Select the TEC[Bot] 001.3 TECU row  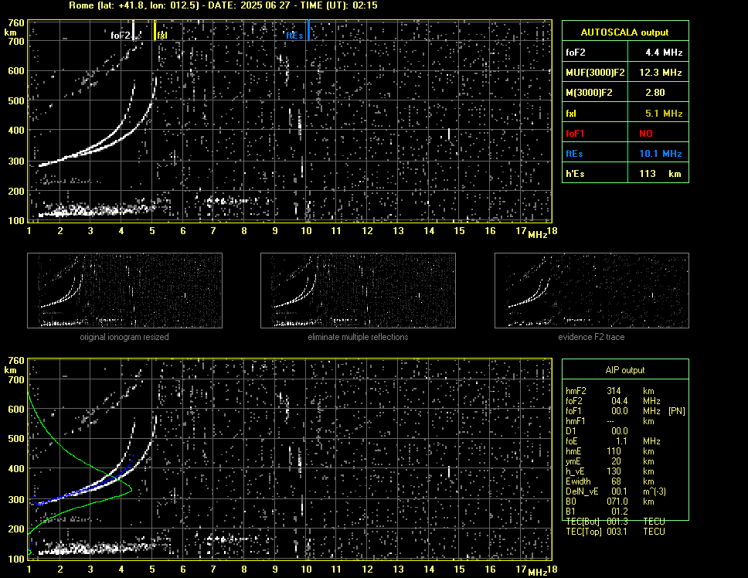pos(616,522)
